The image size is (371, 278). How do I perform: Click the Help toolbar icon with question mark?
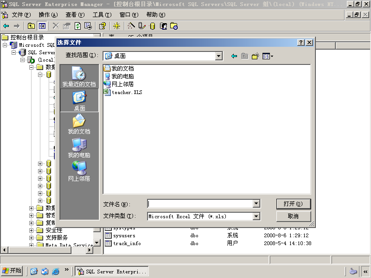[102, 26]
